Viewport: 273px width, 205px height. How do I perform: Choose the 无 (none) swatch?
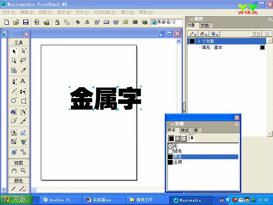tap(203, 146)
